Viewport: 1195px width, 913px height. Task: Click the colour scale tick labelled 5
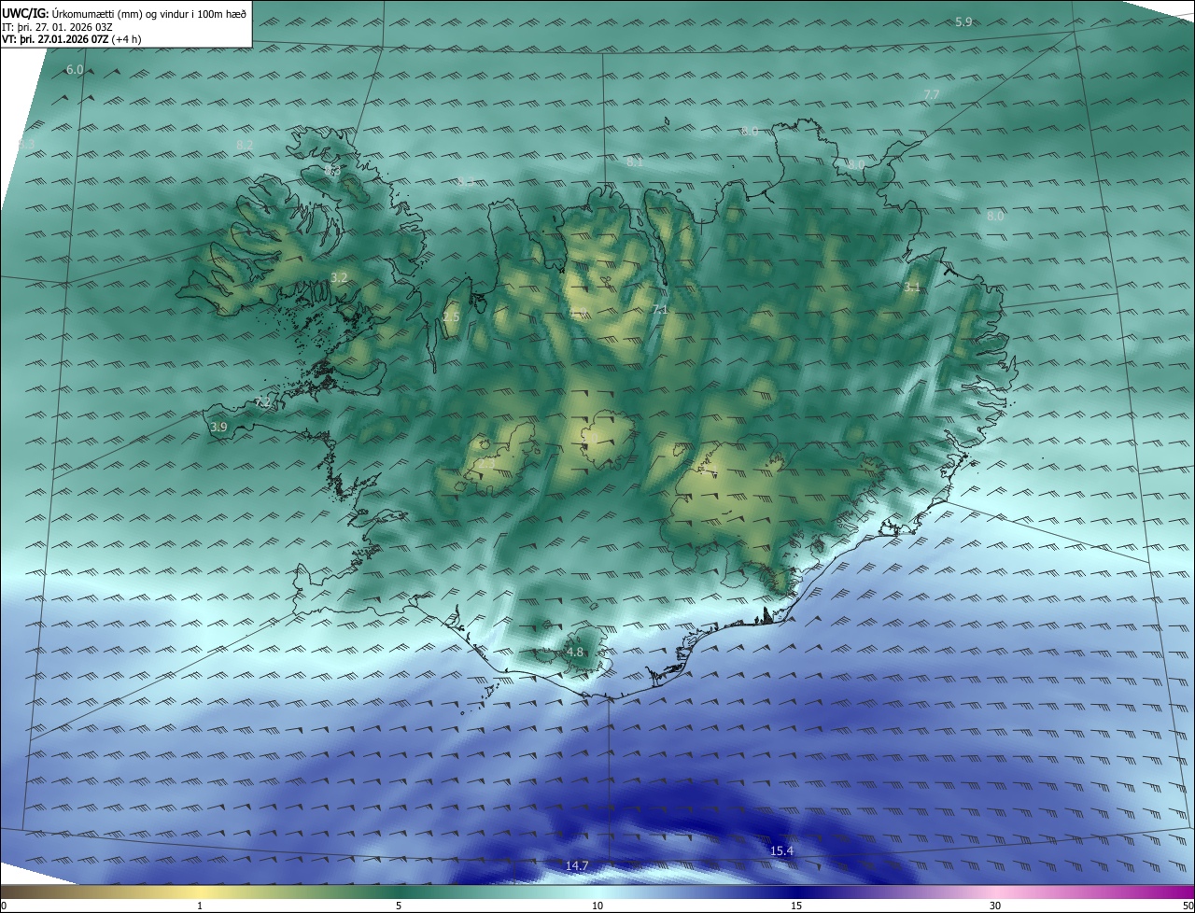[399, 906]
